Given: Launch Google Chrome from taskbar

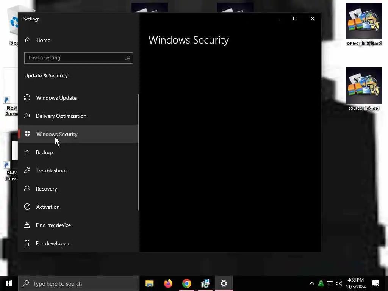Looking at the screenshot, I should [x=186, y=283].
